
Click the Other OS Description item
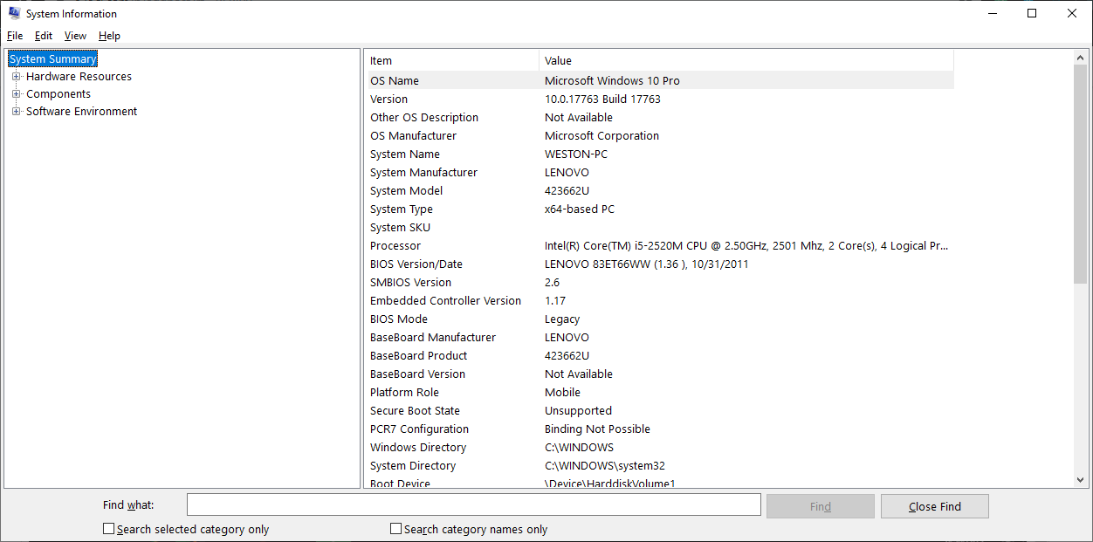click(424, 117)
